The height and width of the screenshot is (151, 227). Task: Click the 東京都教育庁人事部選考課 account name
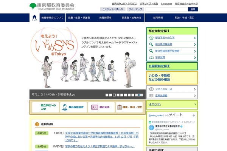point(167,126)
